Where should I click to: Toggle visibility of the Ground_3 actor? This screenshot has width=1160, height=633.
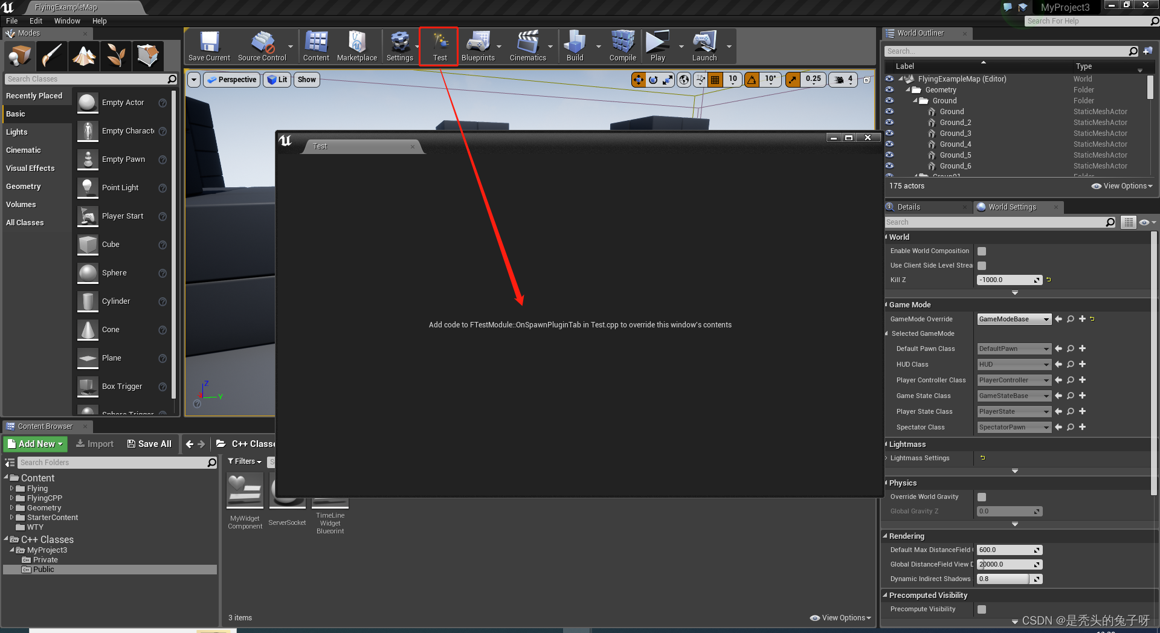click(889, 133)
